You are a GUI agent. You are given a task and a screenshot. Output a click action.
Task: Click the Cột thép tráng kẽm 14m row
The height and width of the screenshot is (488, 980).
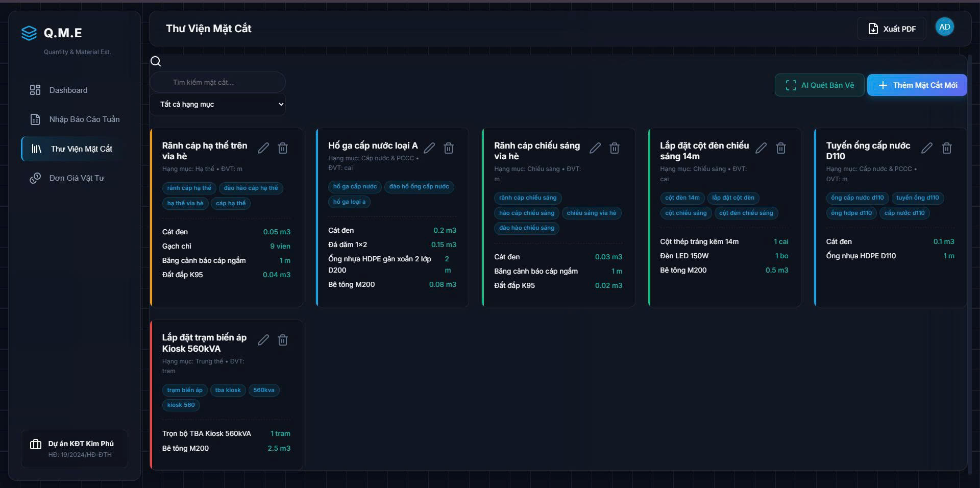pyautogui.click(x=724, y=241)
